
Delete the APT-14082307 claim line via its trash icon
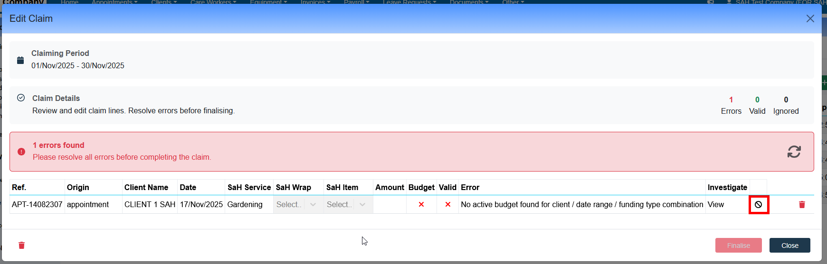tap(802, 205)
